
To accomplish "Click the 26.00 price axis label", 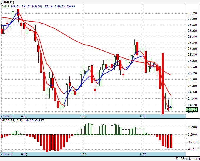I will pyautogui.click(x=192, y=49).
